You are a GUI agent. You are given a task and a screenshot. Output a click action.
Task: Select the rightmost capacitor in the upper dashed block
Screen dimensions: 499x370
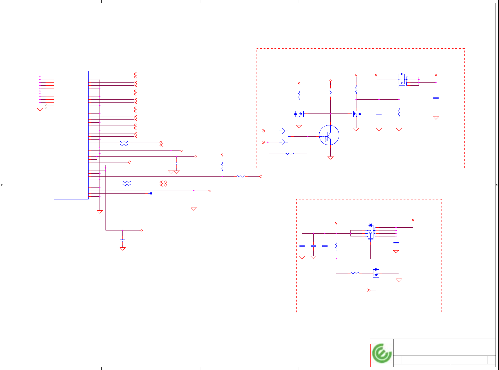tap(436, 98)
